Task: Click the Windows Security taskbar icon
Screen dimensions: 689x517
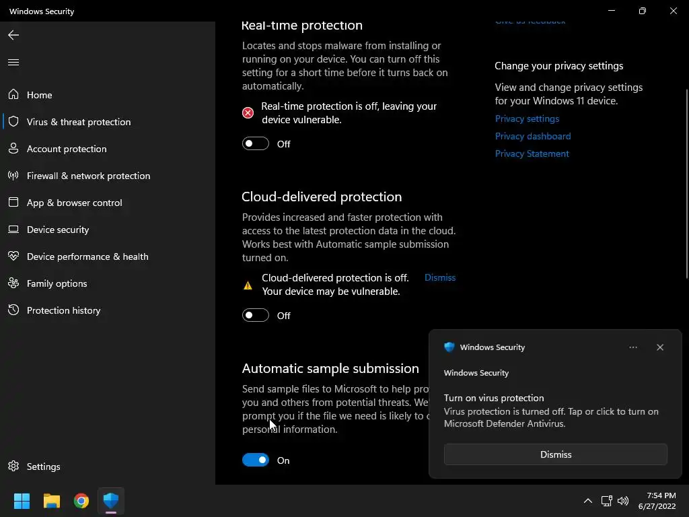Action: pyautogui.click(x=111, y=501)
